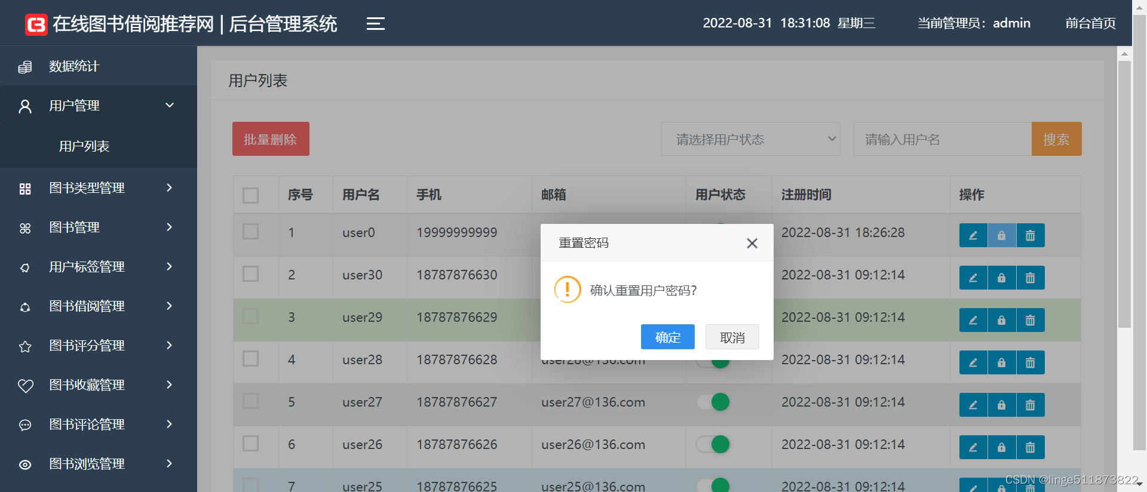The height and width of the screenshot is (492, 1147).
Task: Click the trash icon for user28
Action: tap(1031, 362)
